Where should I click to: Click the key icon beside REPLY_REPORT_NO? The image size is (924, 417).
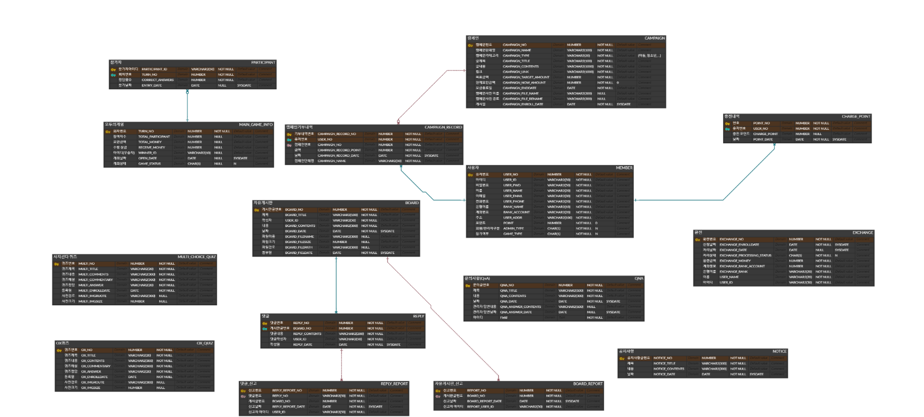[x=243, y=391]
